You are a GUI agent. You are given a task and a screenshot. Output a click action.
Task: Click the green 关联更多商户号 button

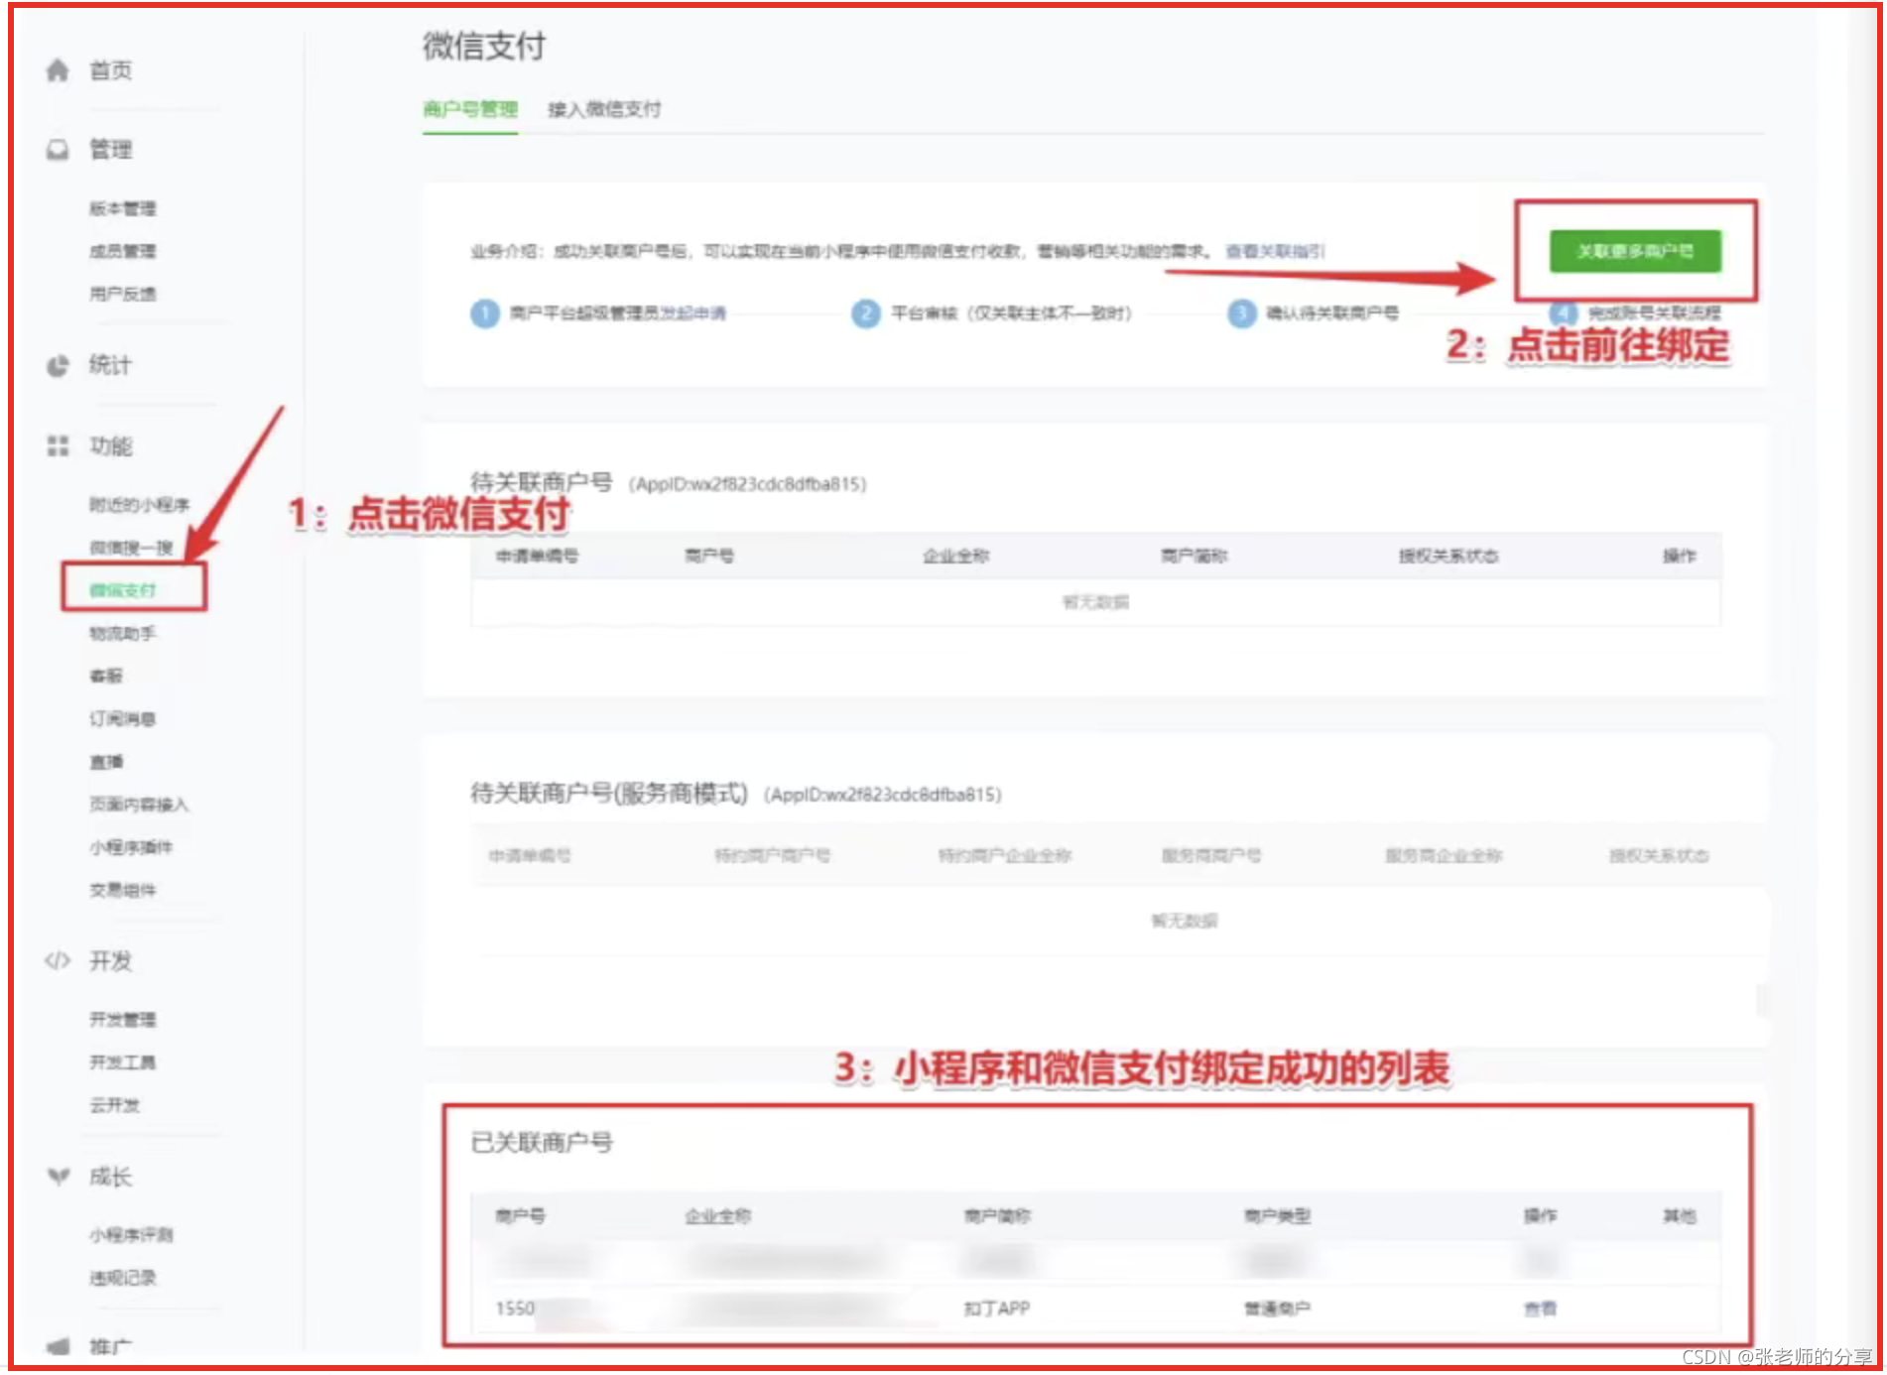[1635, 251]
